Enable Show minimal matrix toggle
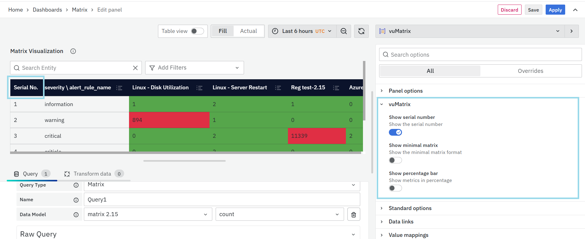Viewport: 585px width, 239px height. click(x=395, y=160)
